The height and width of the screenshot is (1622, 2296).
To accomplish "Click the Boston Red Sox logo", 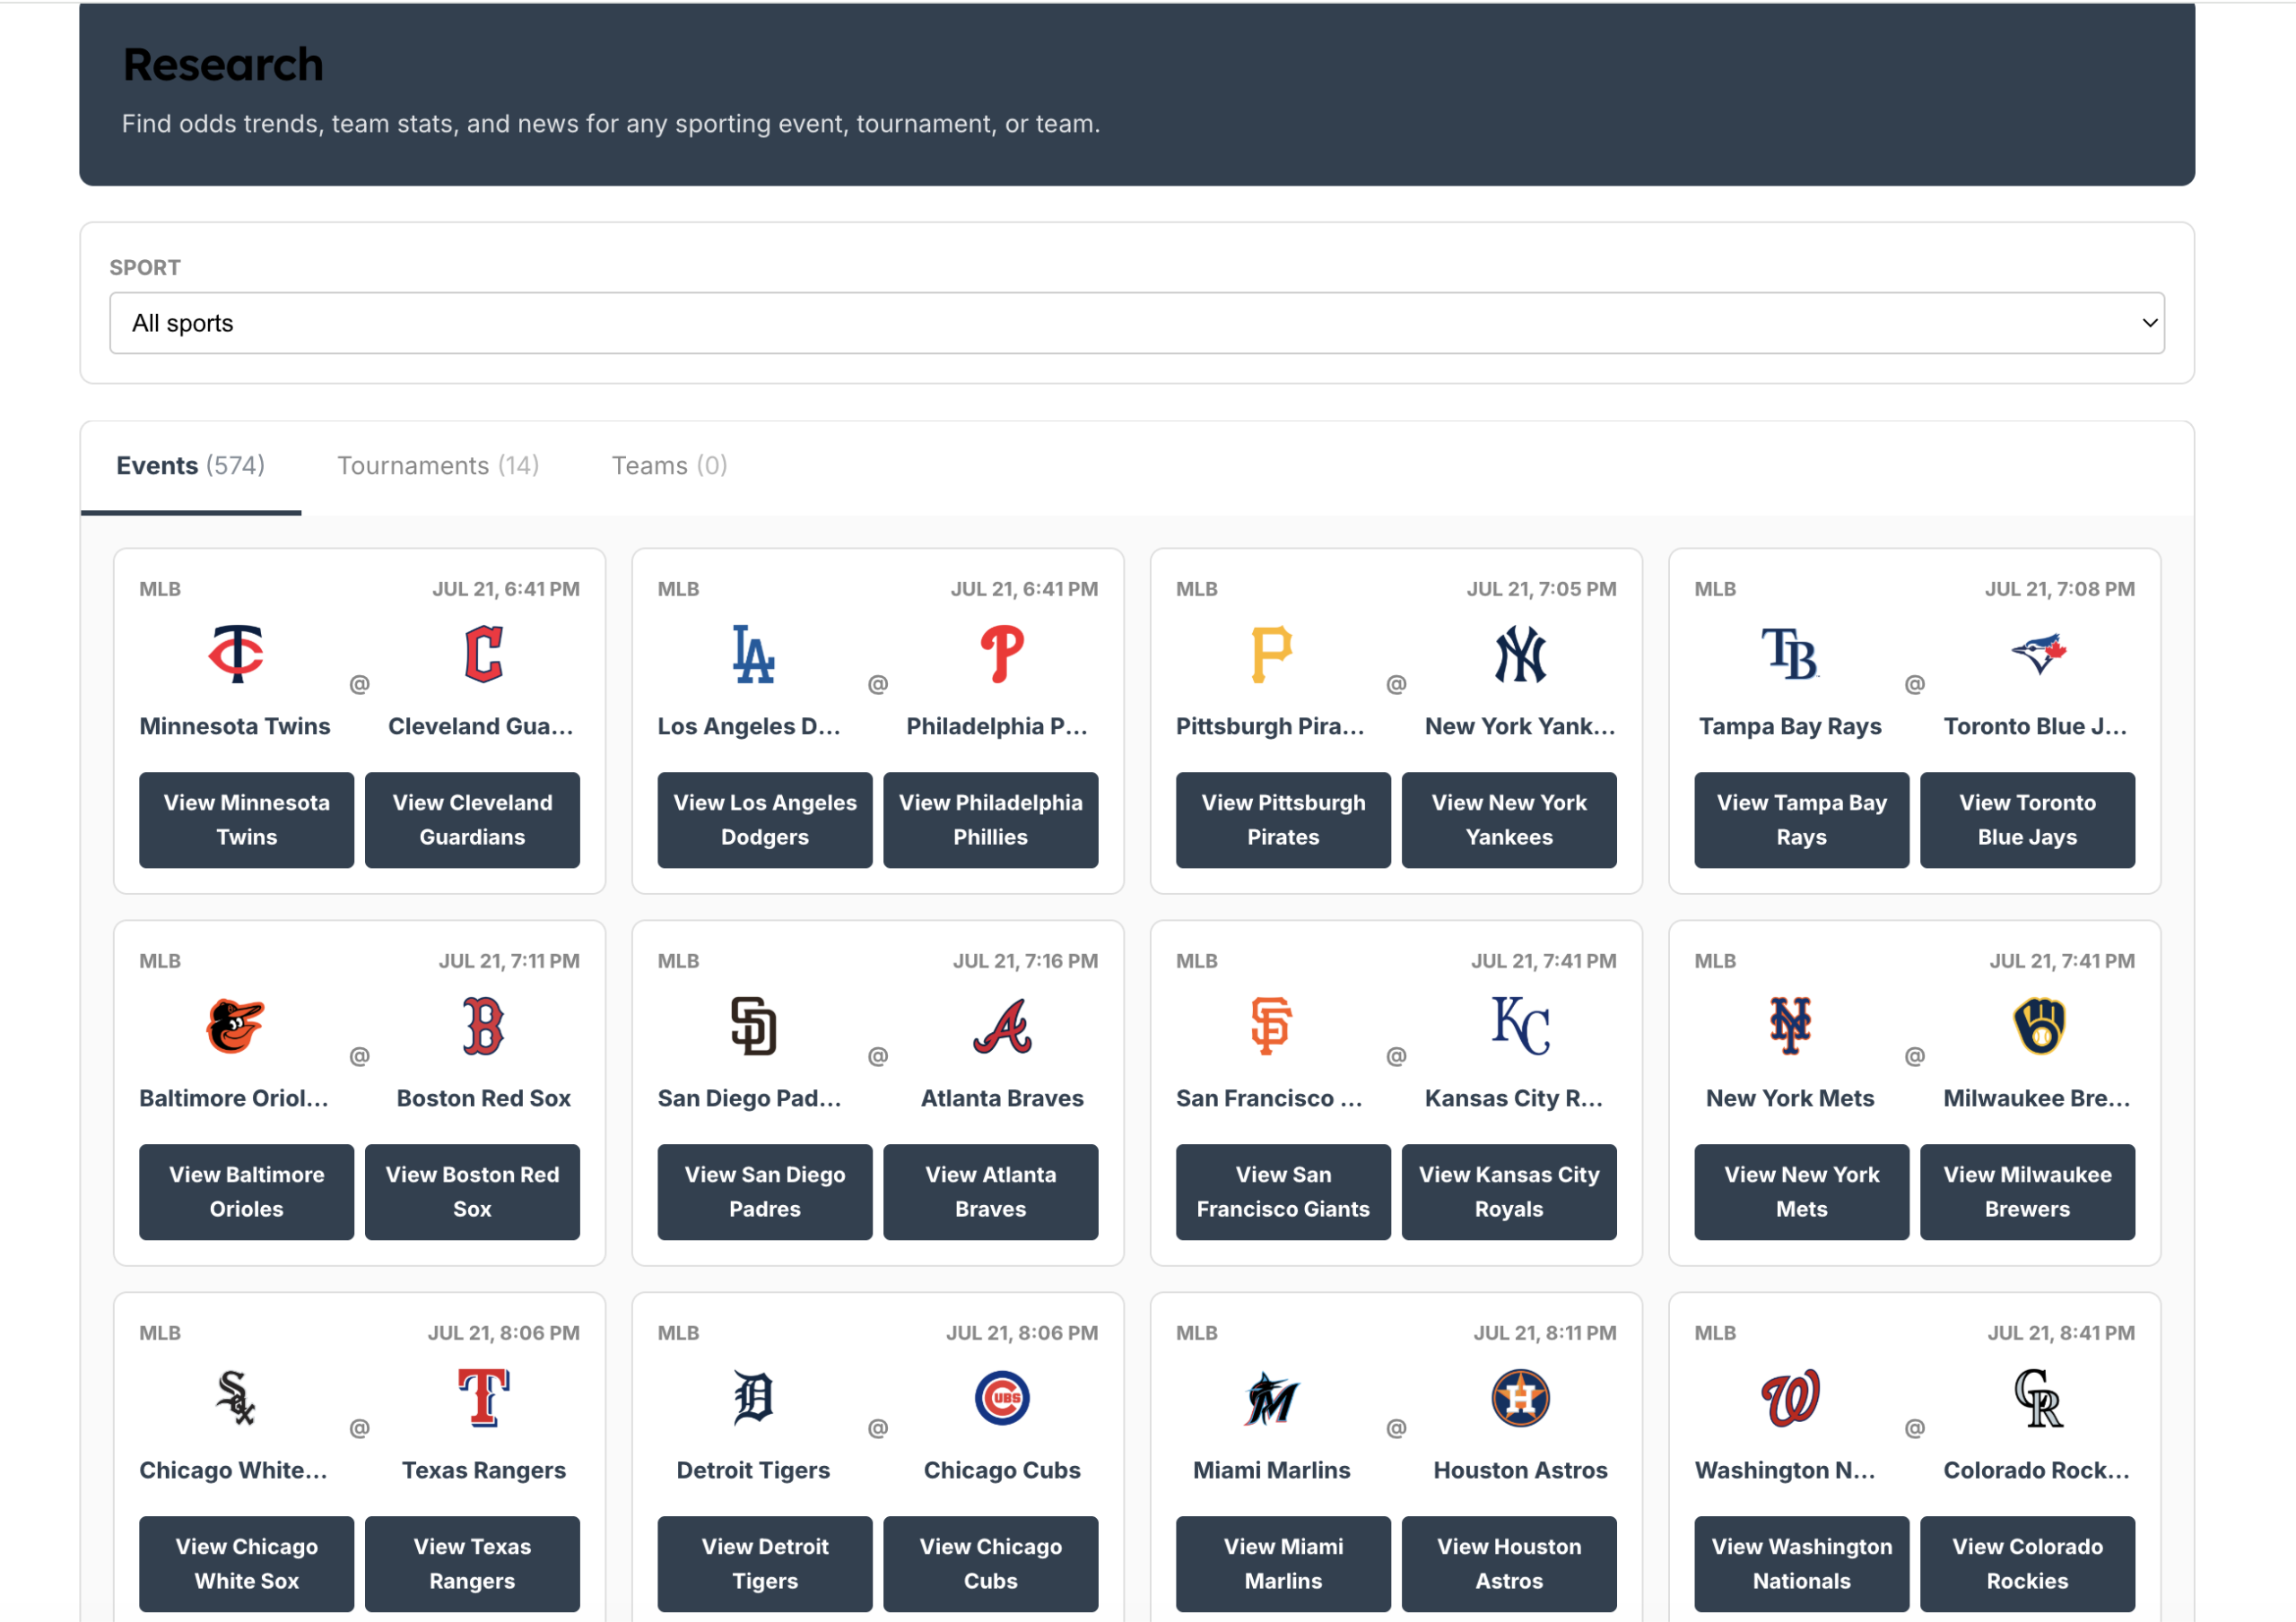I will pyautogui.click(x=484, y=1026).
